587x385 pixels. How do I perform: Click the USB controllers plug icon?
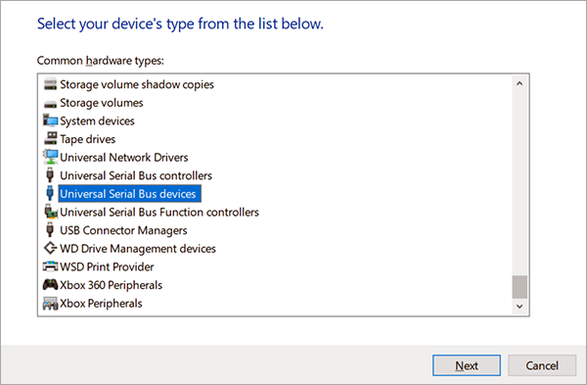click(x=50, y=175)
